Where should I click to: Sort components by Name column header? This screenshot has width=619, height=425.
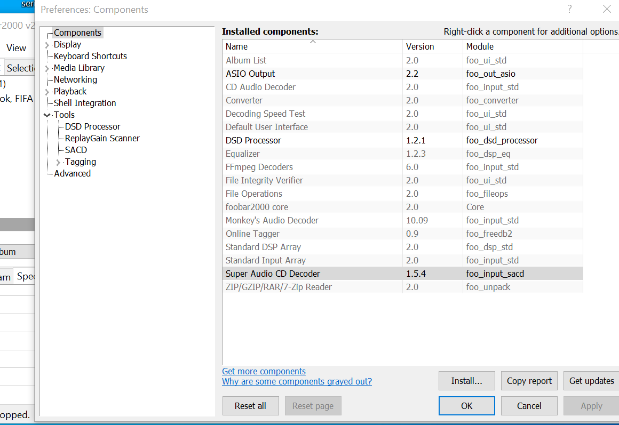point(312,46)
